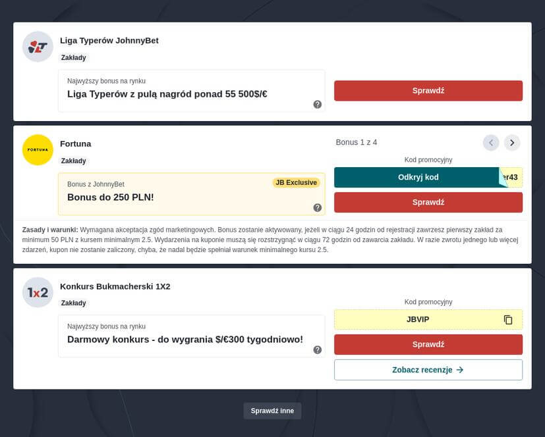
Task: Click 'Kod promocyjny' label above JBVIP
Action: pos(428,302)
